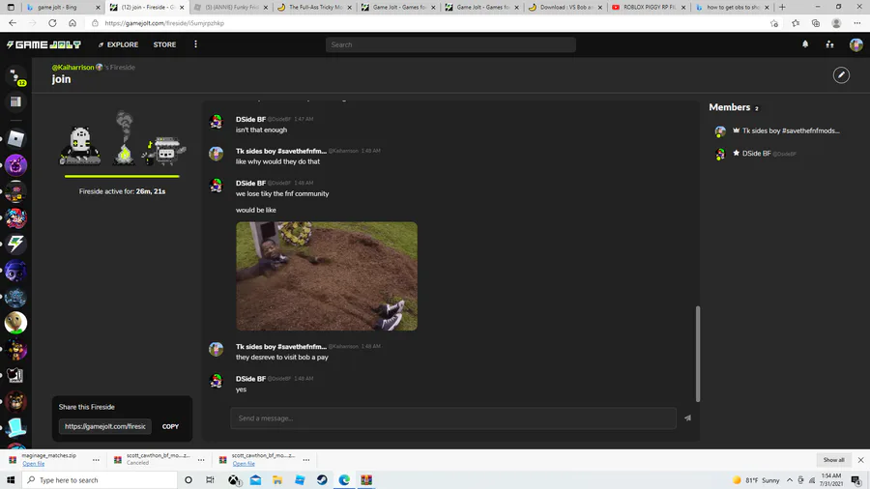Open the Mail app from taskbar
Screen dimensions: 870x489
255,479
